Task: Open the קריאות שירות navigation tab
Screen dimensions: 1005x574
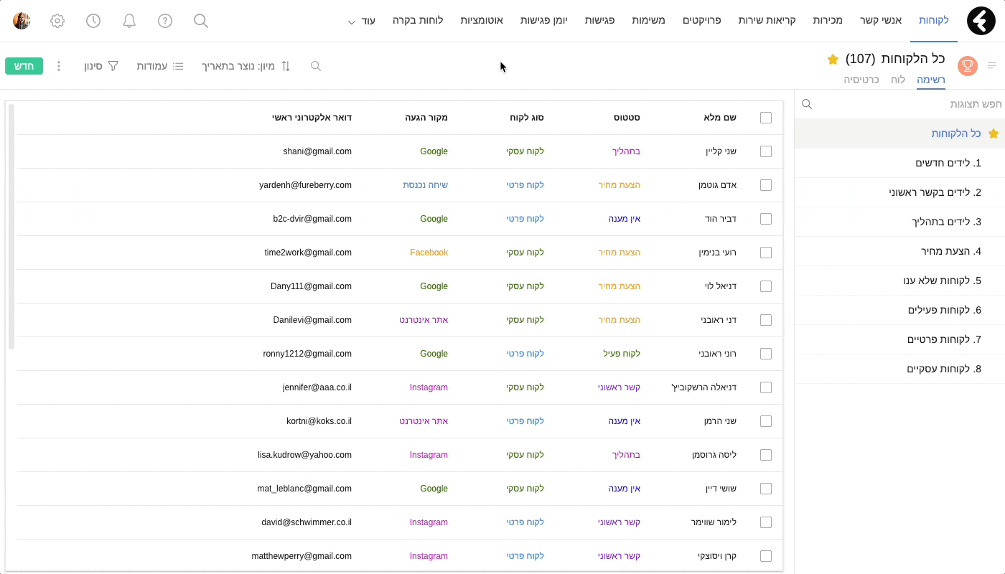Action: (x=767, y=20)
